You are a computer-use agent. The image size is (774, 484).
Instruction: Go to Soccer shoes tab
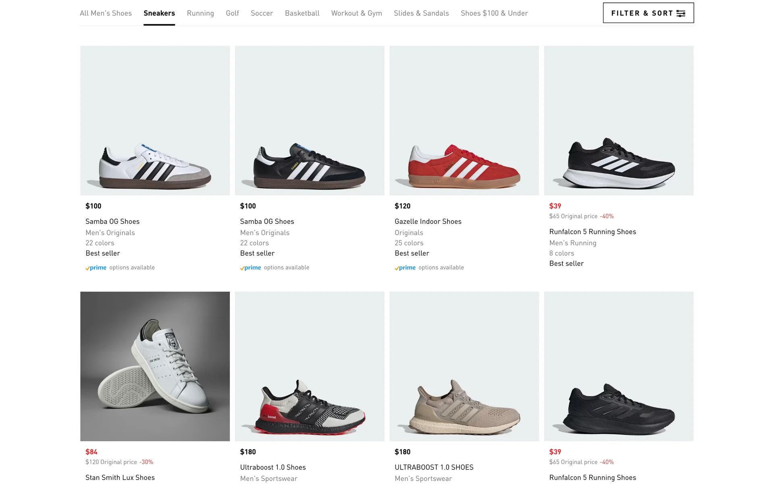click(x=262, y=13)
